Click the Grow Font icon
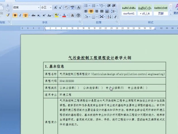The height and width of the screenshot is (134, 178). click(x=56, y=8)
